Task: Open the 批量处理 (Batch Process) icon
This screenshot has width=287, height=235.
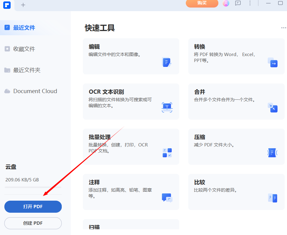Action: (x=167, y=153)
